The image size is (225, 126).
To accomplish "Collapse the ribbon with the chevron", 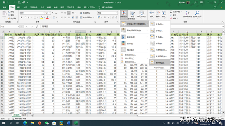I will 223,22.
